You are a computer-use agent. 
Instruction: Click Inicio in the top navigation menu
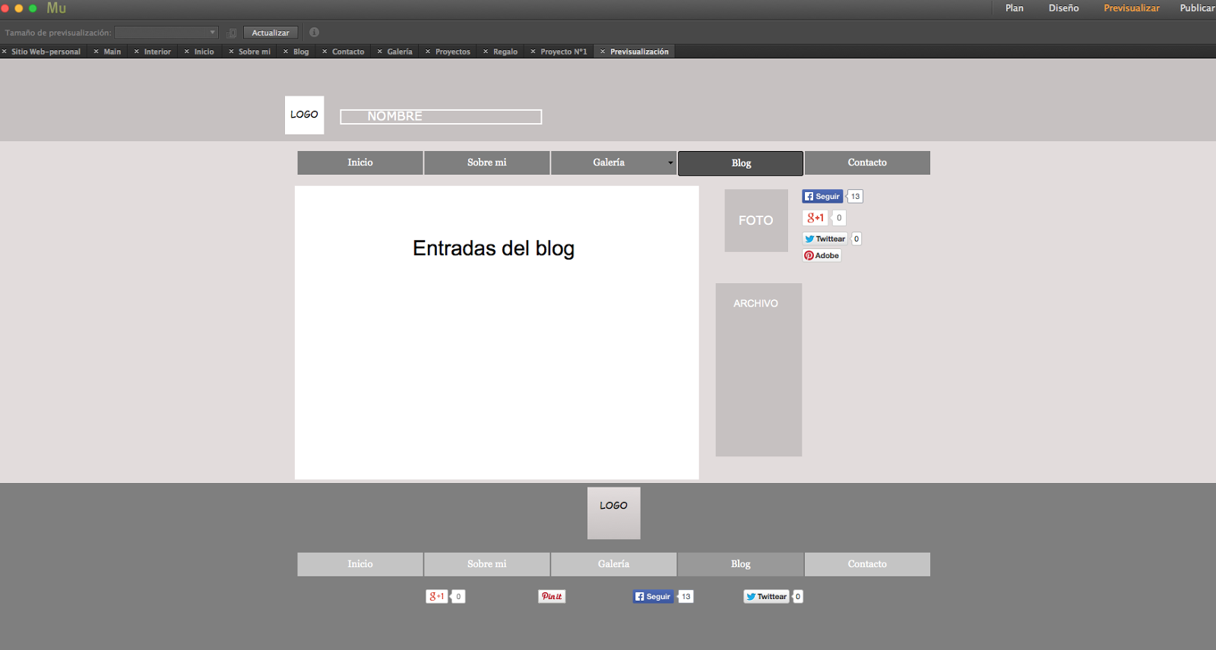360,162
